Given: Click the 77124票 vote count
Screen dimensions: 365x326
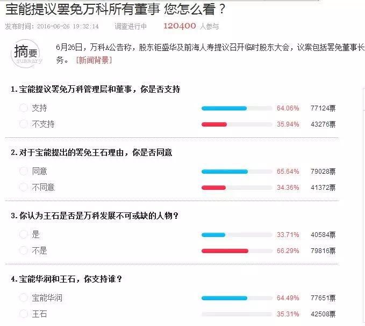Looking at the screenshot, I should pyautogui.click(x=323, y=108).
